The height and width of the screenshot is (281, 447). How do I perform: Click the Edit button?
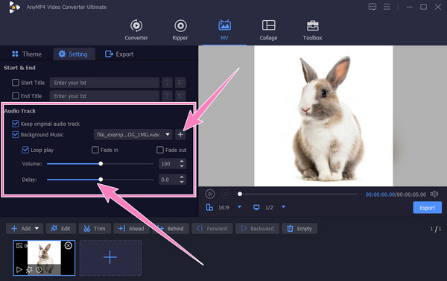point(60,229)
